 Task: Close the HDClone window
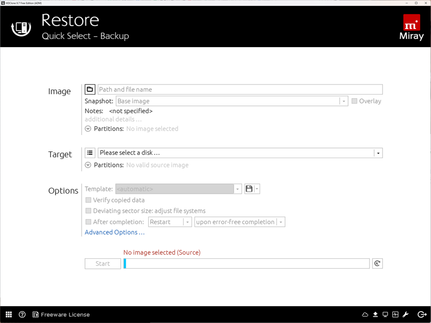click(426, 3)
